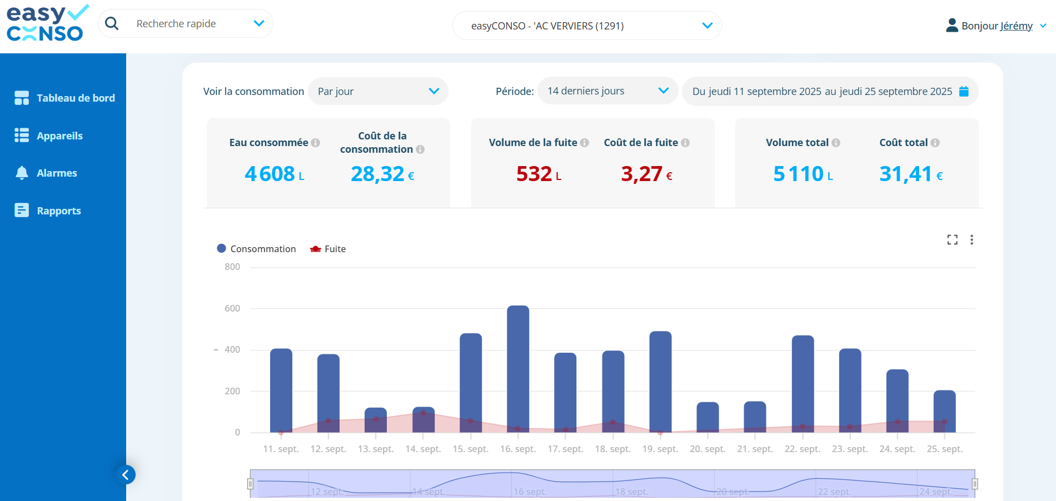Open the calendar date picker icon
The image size is (1056, 501).
tap(964, 92)
